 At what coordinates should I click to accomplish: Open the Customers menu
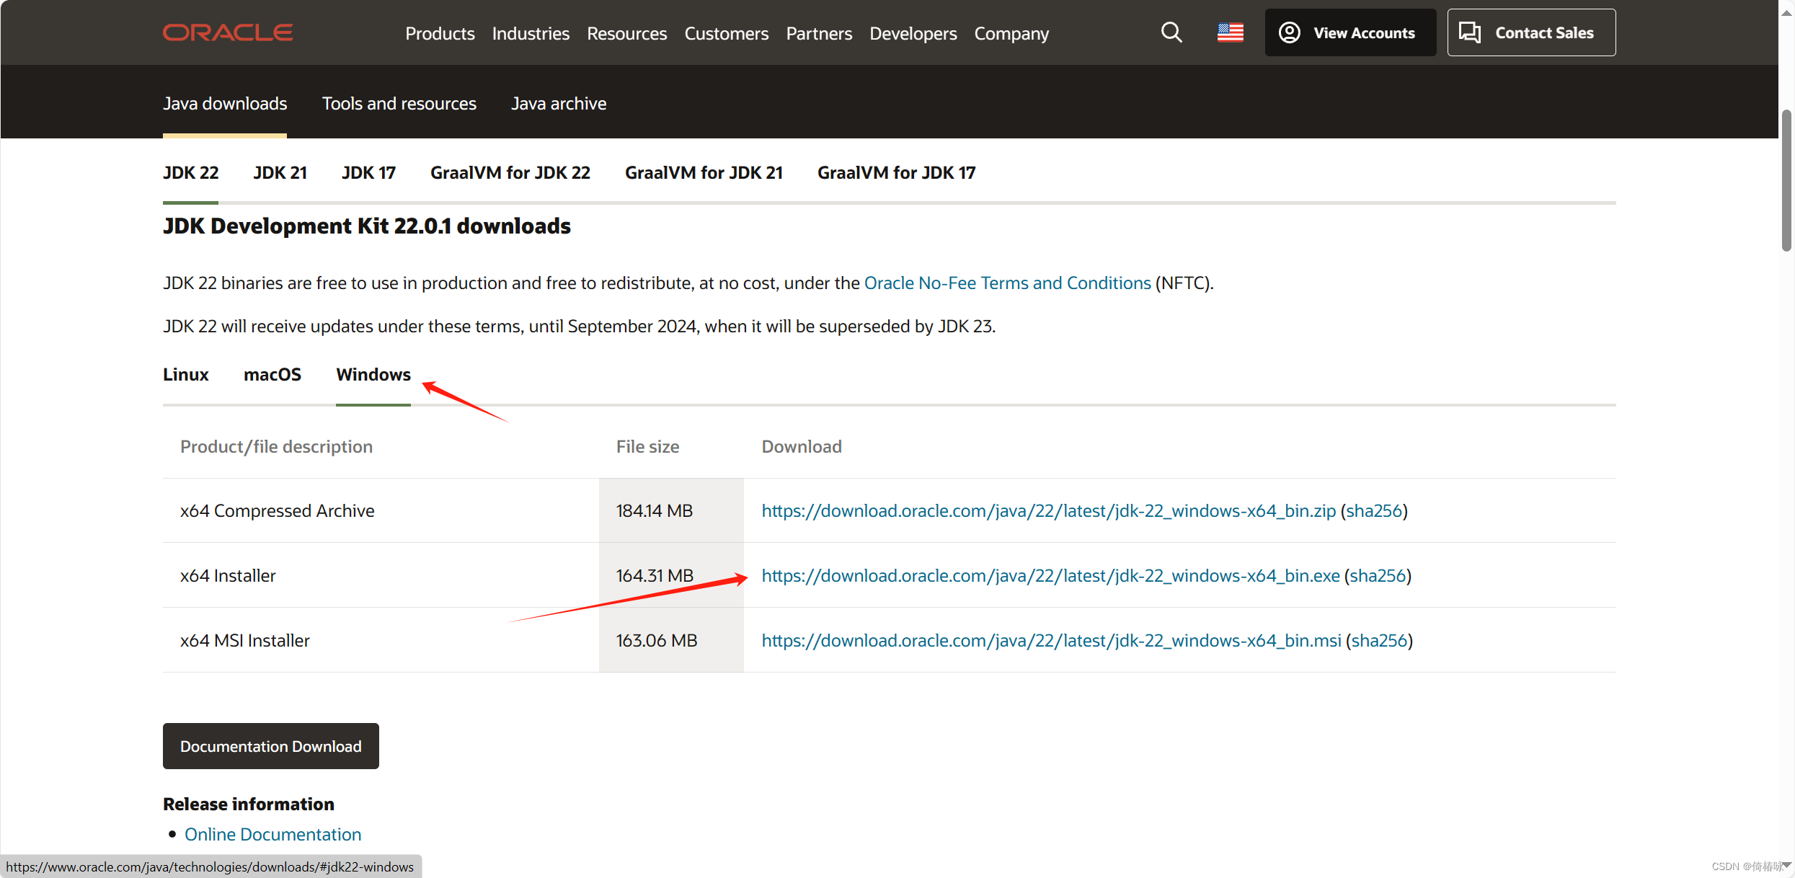tap(726, 33)
